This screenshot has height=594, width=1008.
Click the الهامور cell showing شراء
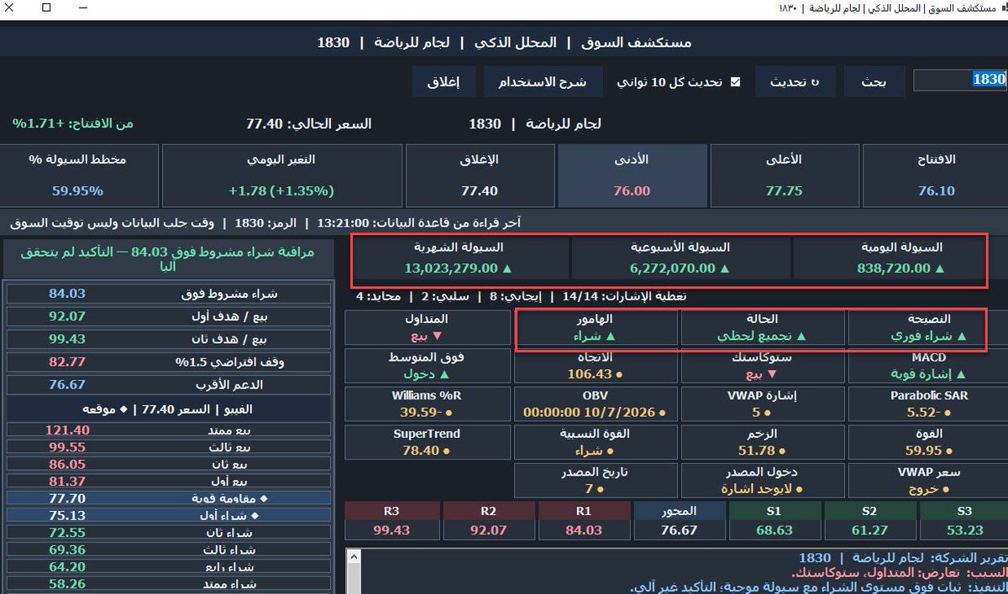(x=596, y=327)
